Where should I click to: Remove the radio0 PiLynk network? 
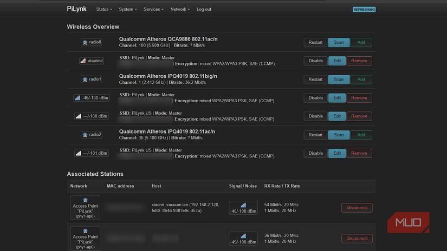pos(359,61)
